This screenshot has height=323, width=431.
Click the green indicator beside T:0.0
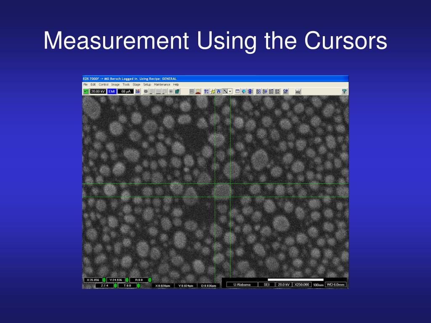138,286
